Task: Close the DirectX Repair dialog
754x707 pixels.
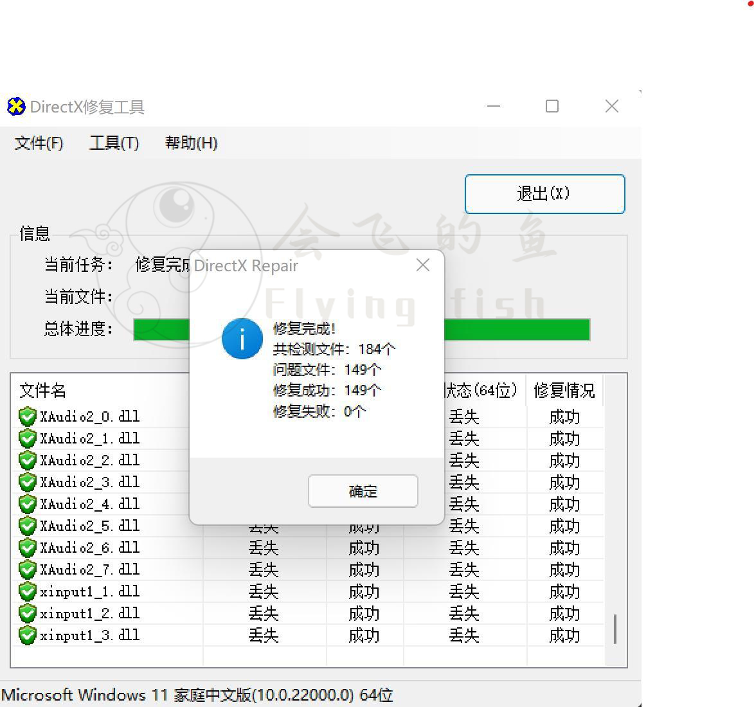Action: point(423,265)
